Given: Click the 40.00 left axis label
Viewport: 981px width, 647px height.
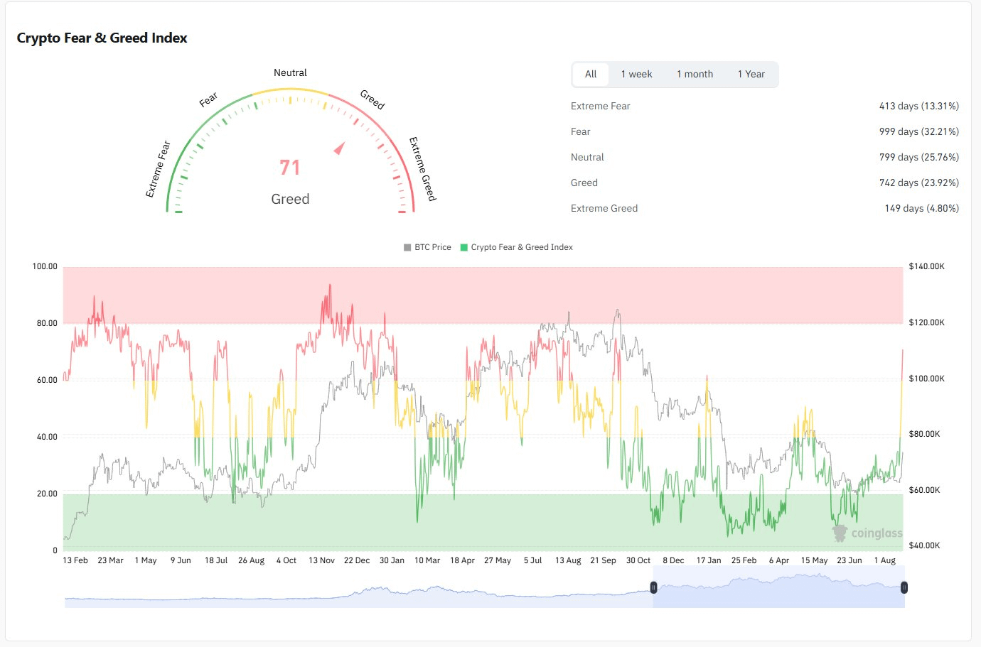Looking at the screenshot, I should 47,437.
